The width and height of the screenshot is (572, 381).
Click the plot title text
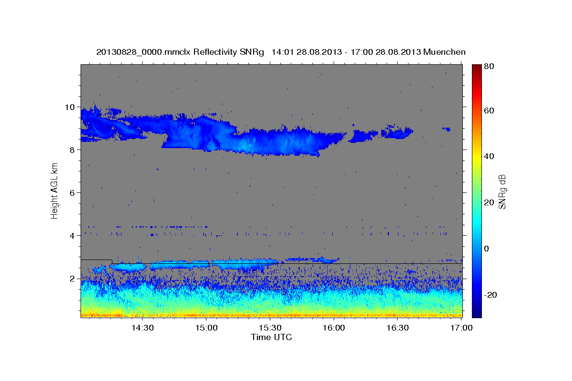coord(281,52)
